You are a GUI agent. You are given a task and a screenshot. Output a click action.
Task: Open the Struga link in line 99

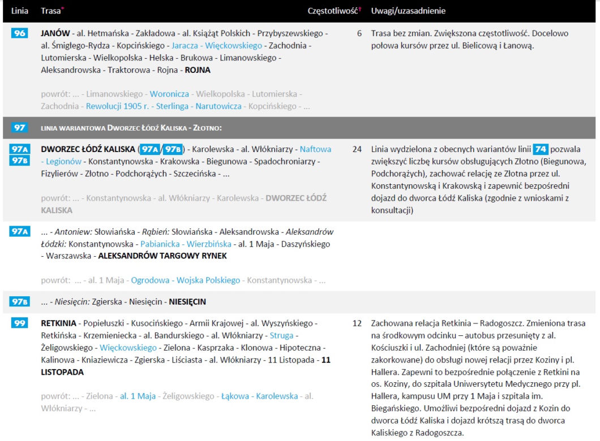(x=281, y=335)
